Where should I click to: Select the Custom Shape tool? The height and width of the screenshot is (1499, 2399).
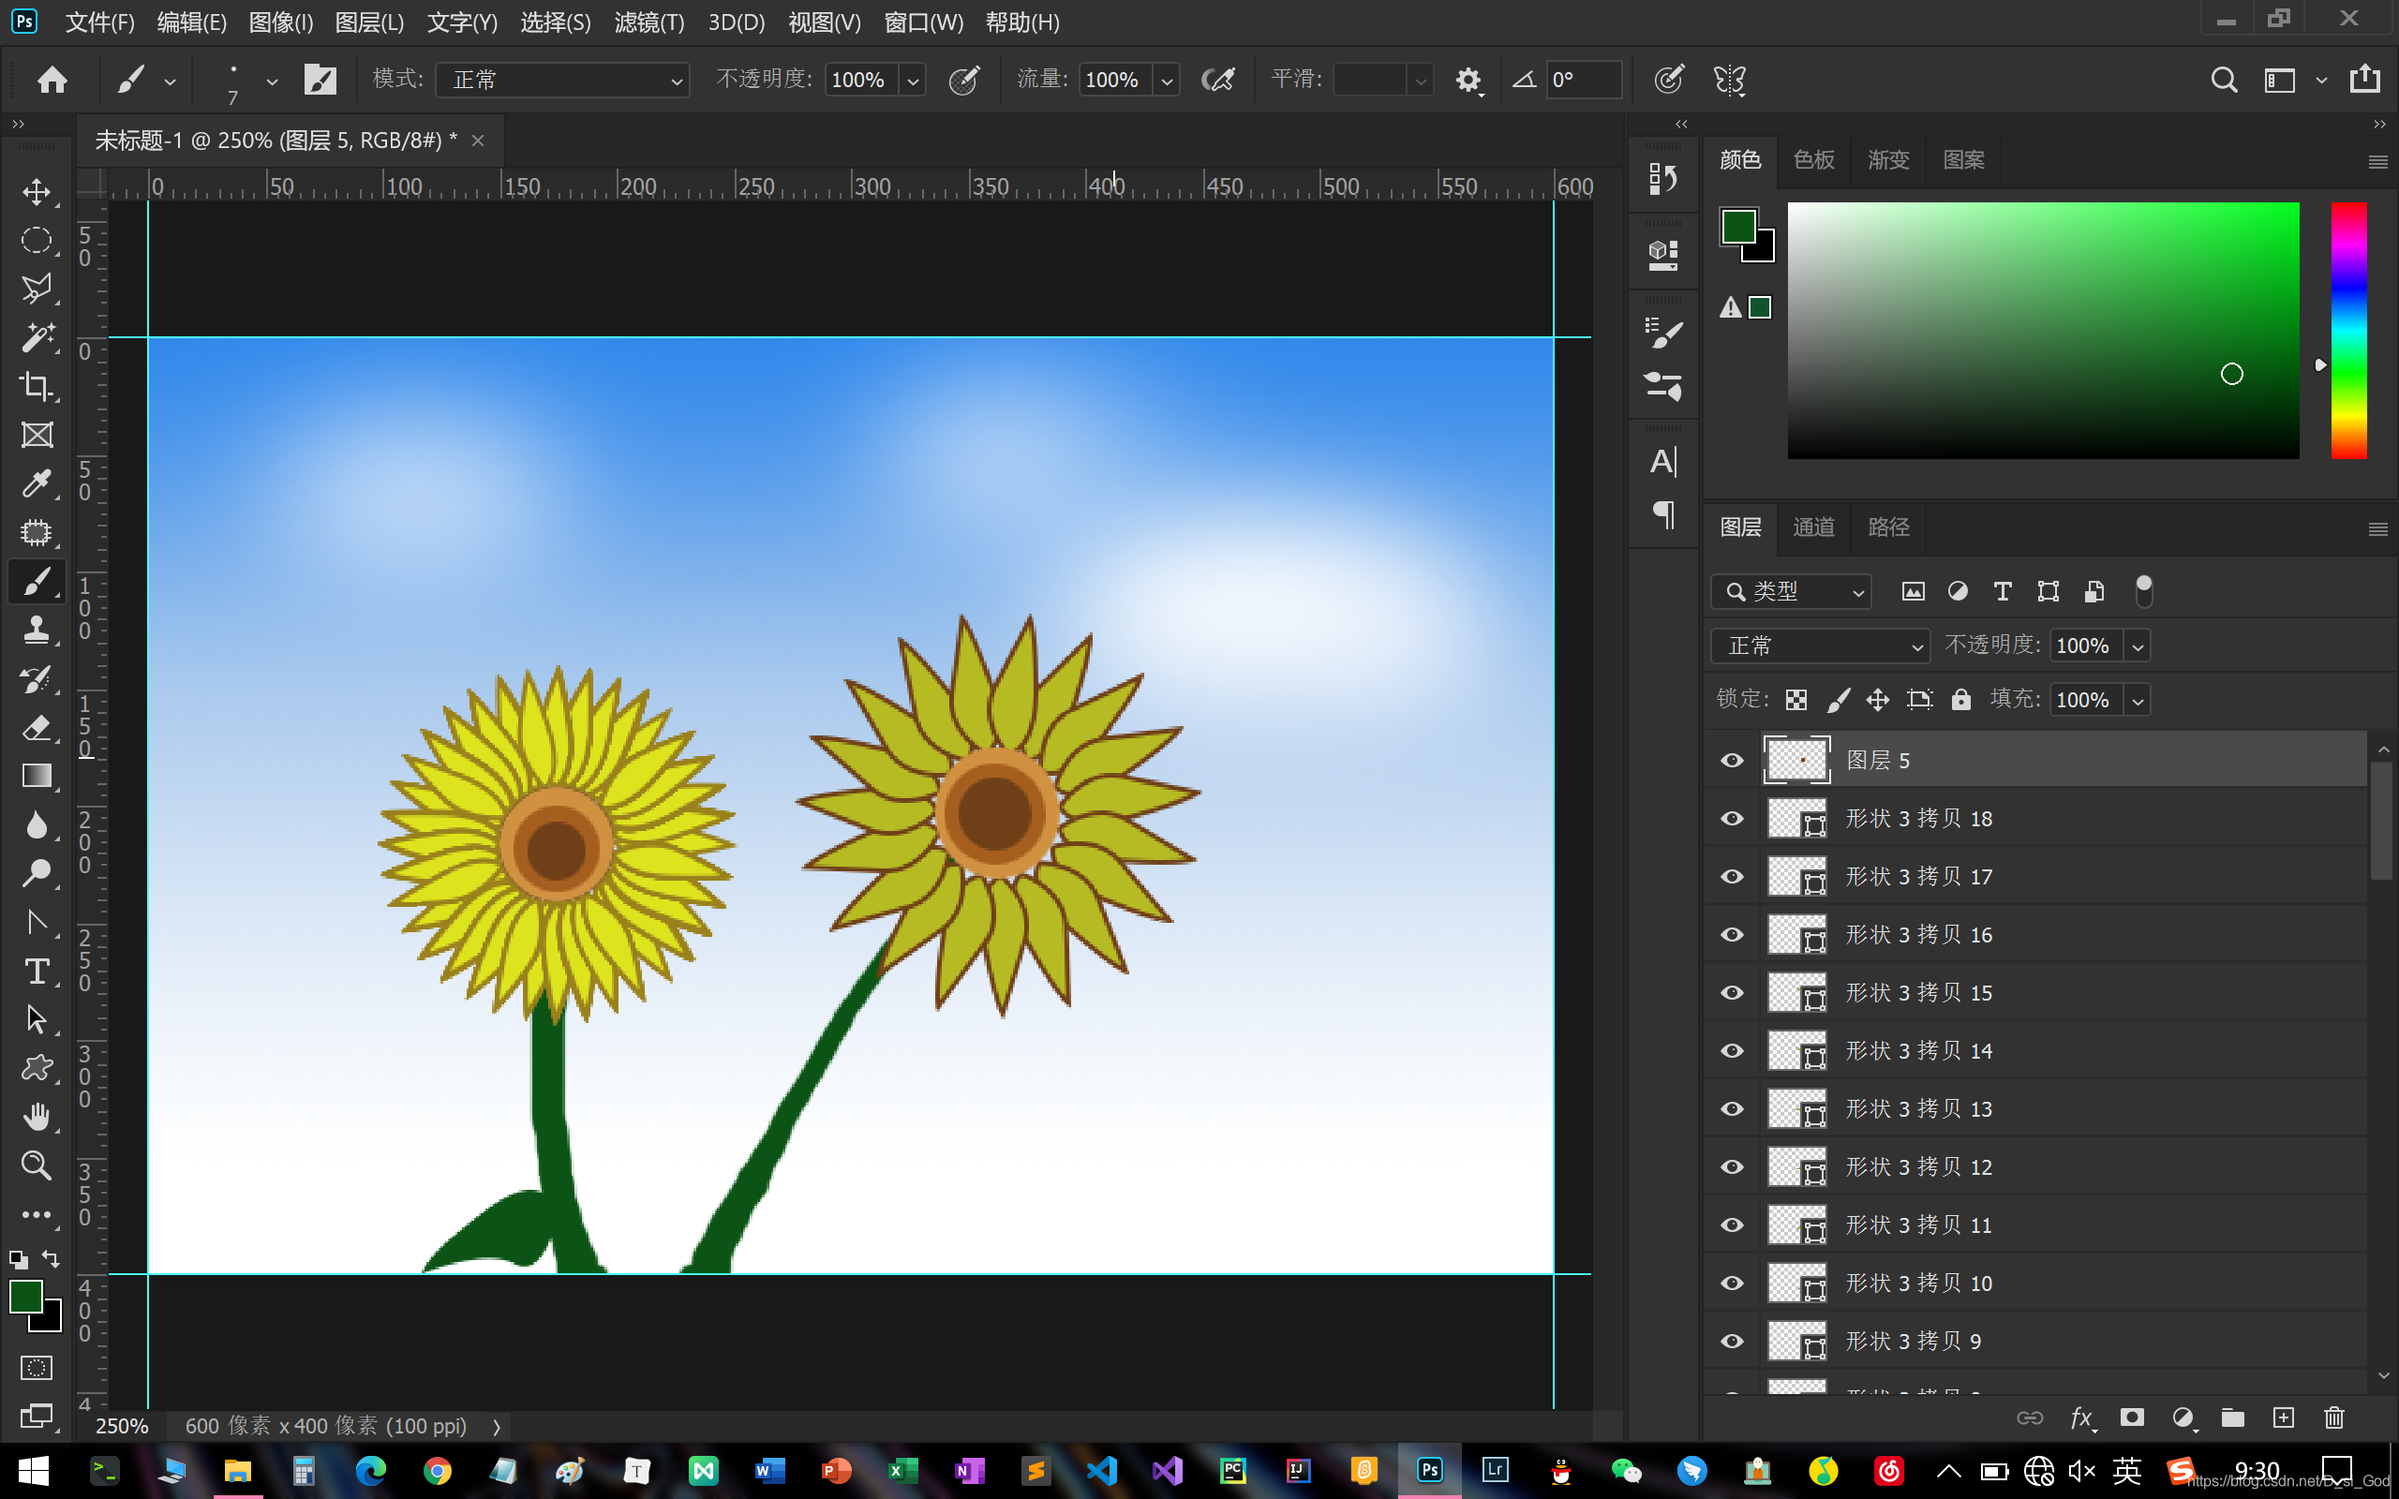point(37,1068)
